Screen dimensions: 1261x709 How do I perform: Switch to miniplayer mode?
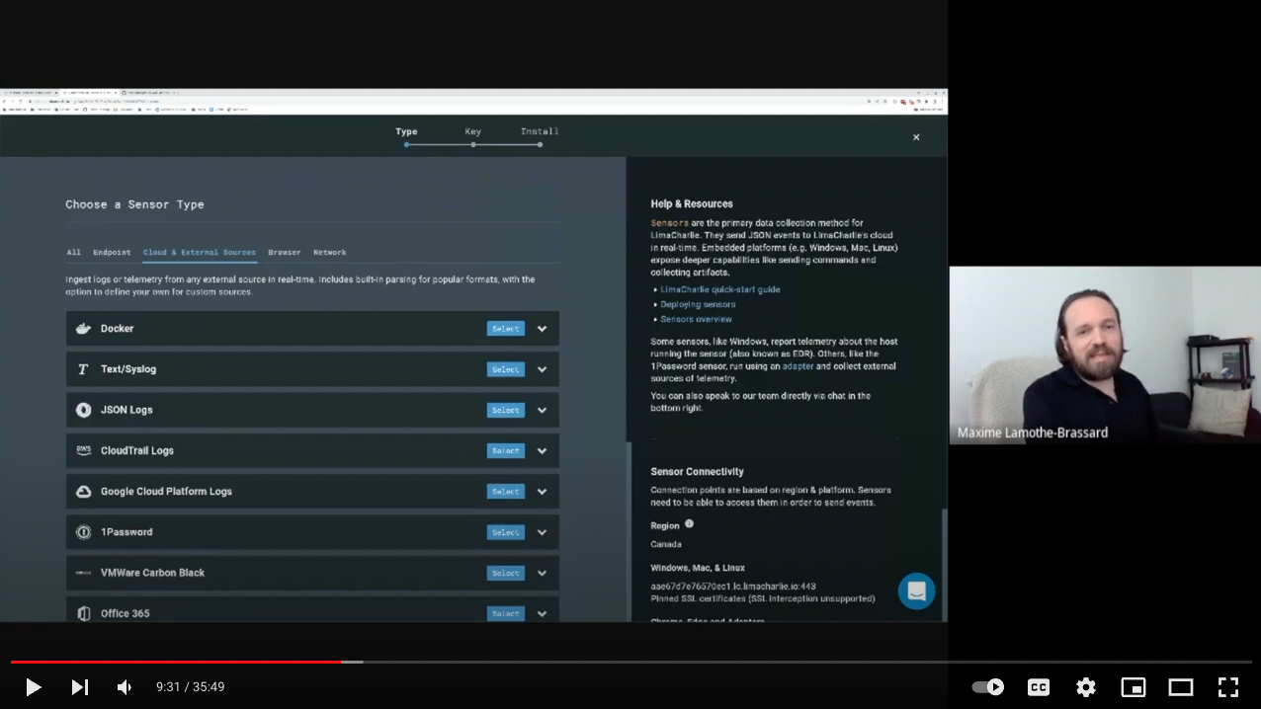pos(1134,686)
